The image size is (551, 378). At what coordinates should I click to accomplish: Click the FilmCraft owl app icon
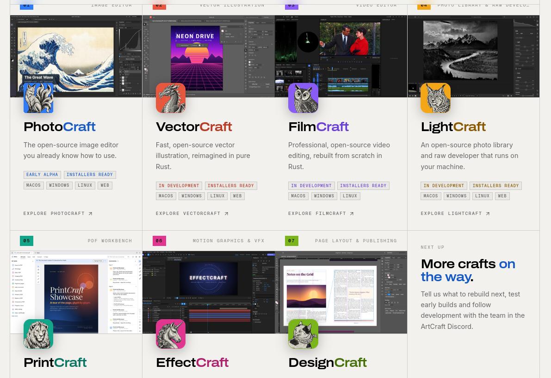(303, 98)
